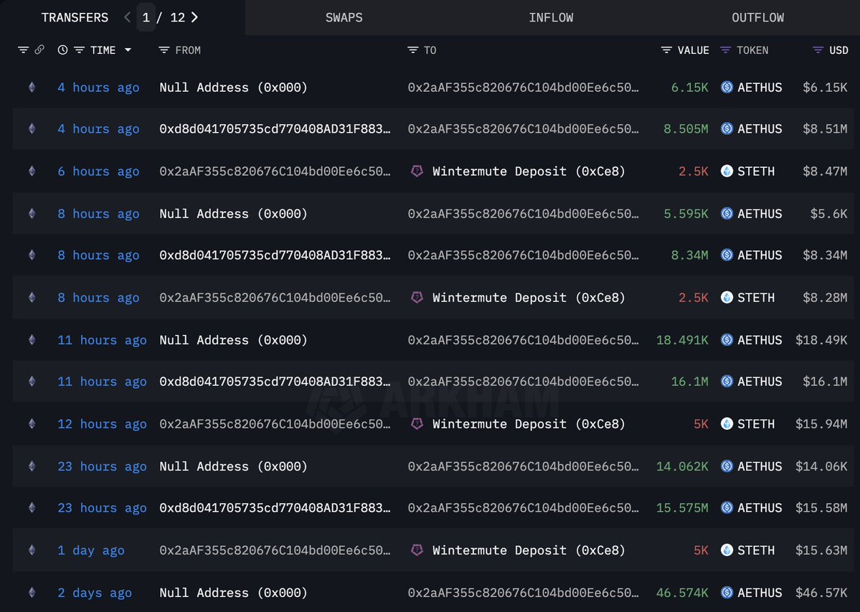Go to next transfers page arrow
860x612 pixels.
click(194, 17)
